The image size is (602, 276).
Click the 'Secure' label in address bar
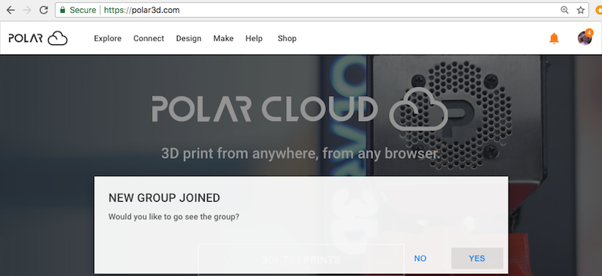point(83,10)
